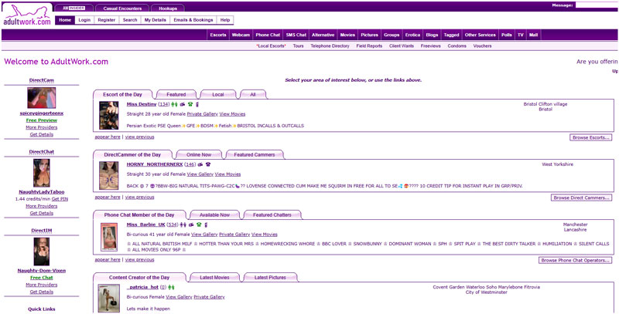Open Groups in the purple menu
This screenshot has width=619, height=314.
click(x=392, y=35)
